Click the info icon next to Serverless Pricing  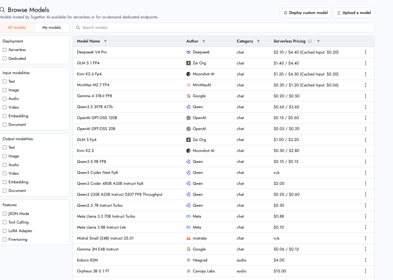pos(310,41)
